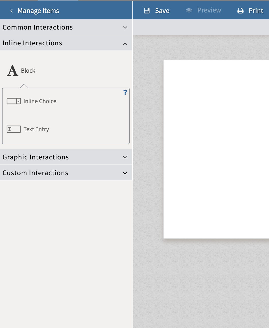Click the Save disk icon
The width and height of the screenshot is (269, 328).
[x=147, y=10]
